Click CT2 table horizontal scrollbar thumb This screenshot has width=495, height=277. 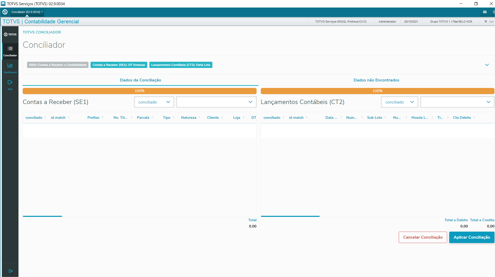(x=290, y=216)
